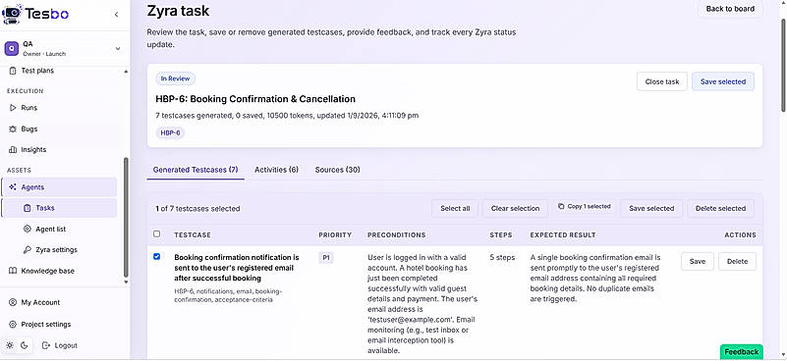Click the HBP-6 tag chip
The height and width of the screenshot is (361, 787).
(170, 133)
